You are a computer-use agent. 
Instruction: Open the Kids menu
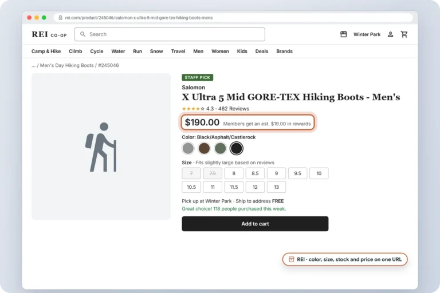tap(242, 52)
